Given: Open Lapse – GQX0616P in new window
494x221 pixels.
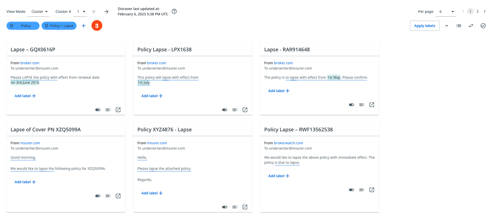Looking at the screenshot, I should click(118, 110).
